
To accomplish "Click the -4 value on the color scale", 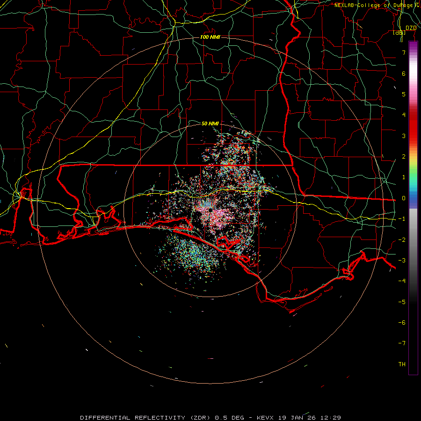I will (402, 281).
